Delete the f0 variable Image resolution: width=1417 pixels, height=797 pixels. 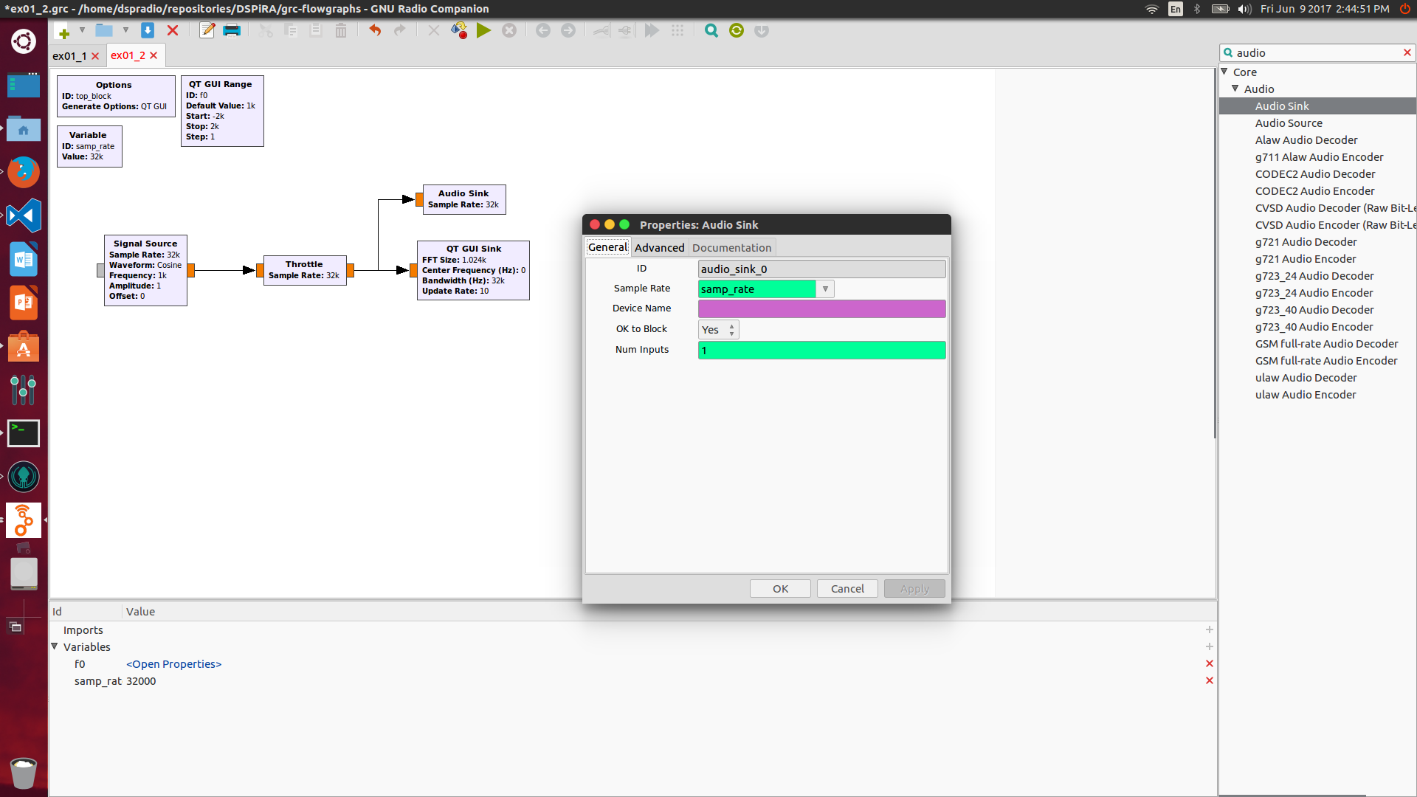point(1209,663)
